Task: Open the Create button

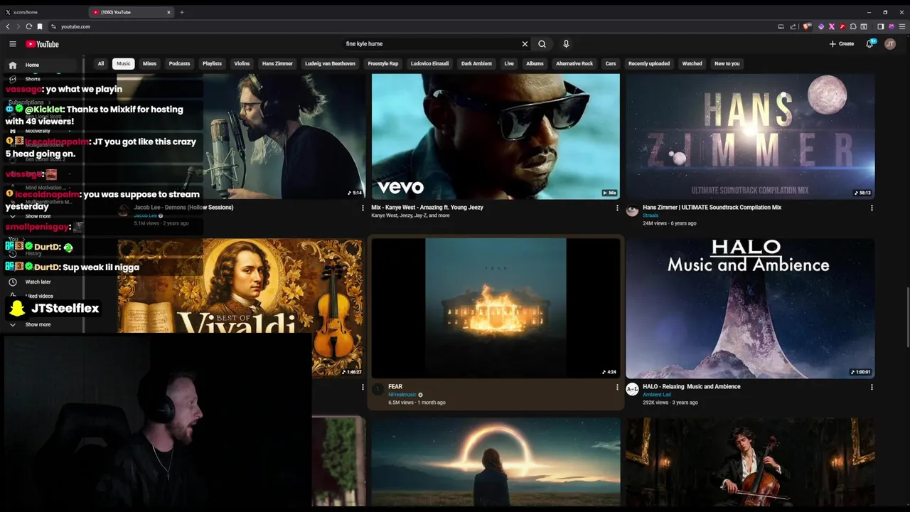Action: point(842,44)
